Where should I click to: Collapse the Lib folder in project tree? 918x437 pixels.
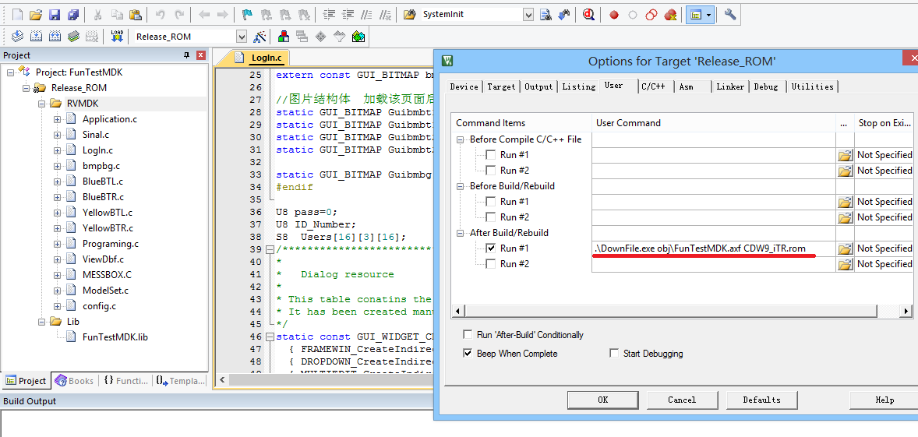[x=41, y=322]
